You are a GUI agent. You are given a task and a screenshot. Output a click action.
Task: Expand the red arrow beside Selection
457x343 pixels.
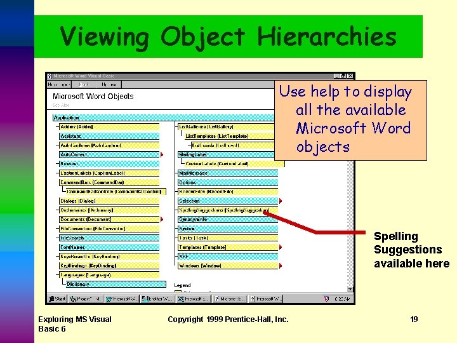(281, 201)
